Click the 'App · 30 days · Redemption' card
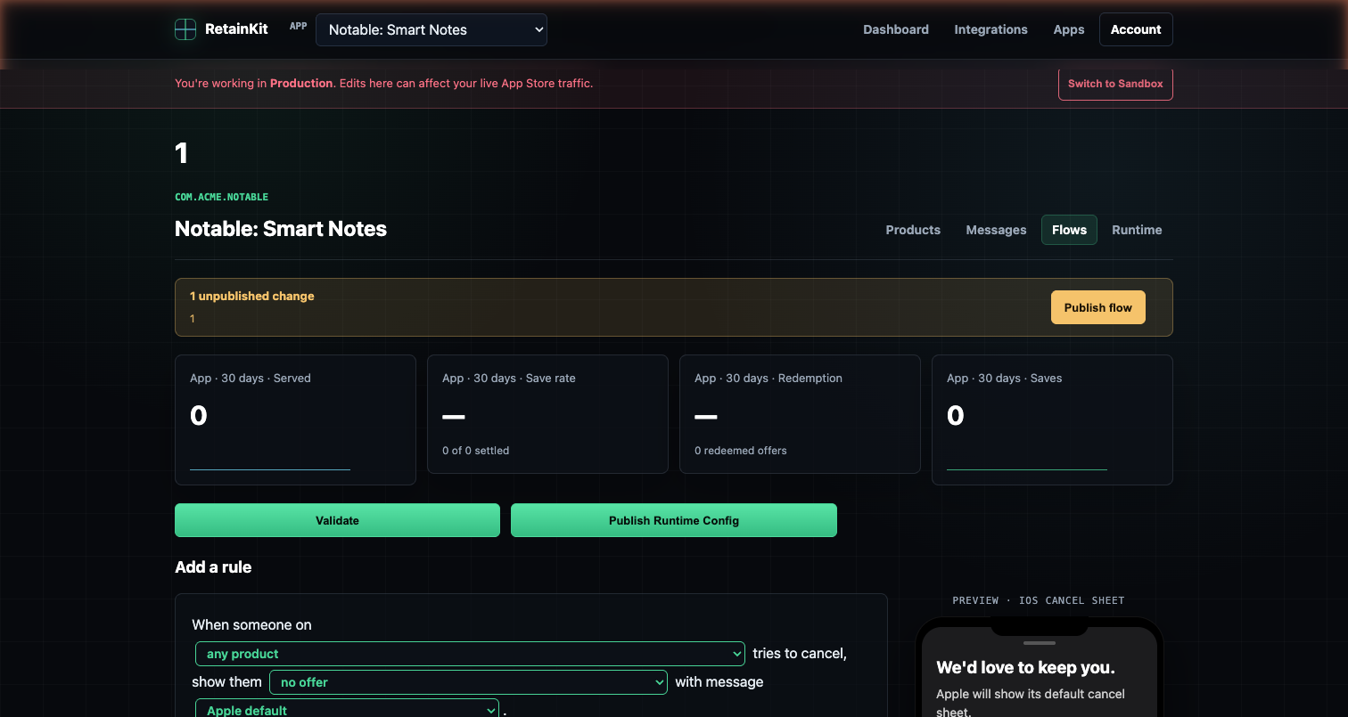This screenshot has width=1348, height=717. tap(800, 414)
